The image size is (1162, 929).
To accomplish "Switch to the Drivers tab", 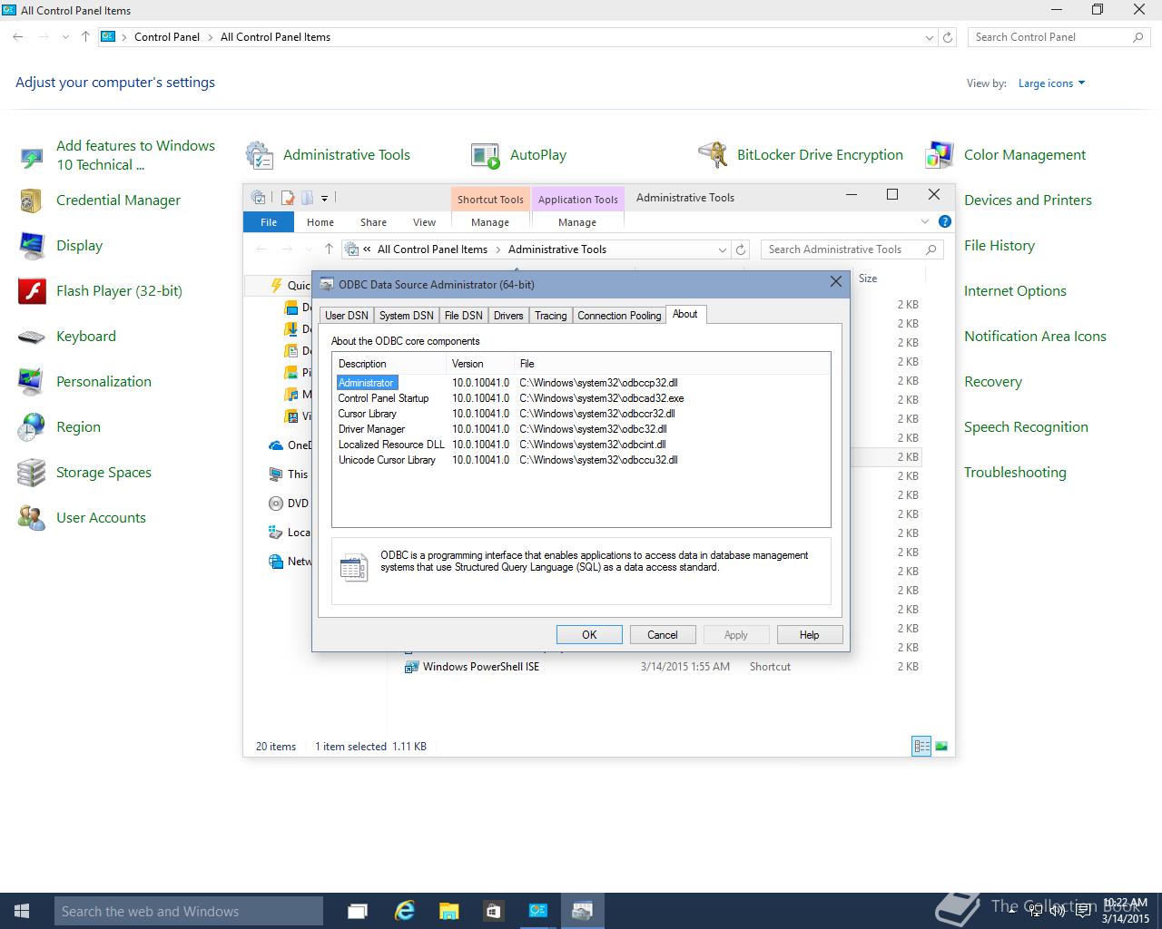I will coord(508,316).
